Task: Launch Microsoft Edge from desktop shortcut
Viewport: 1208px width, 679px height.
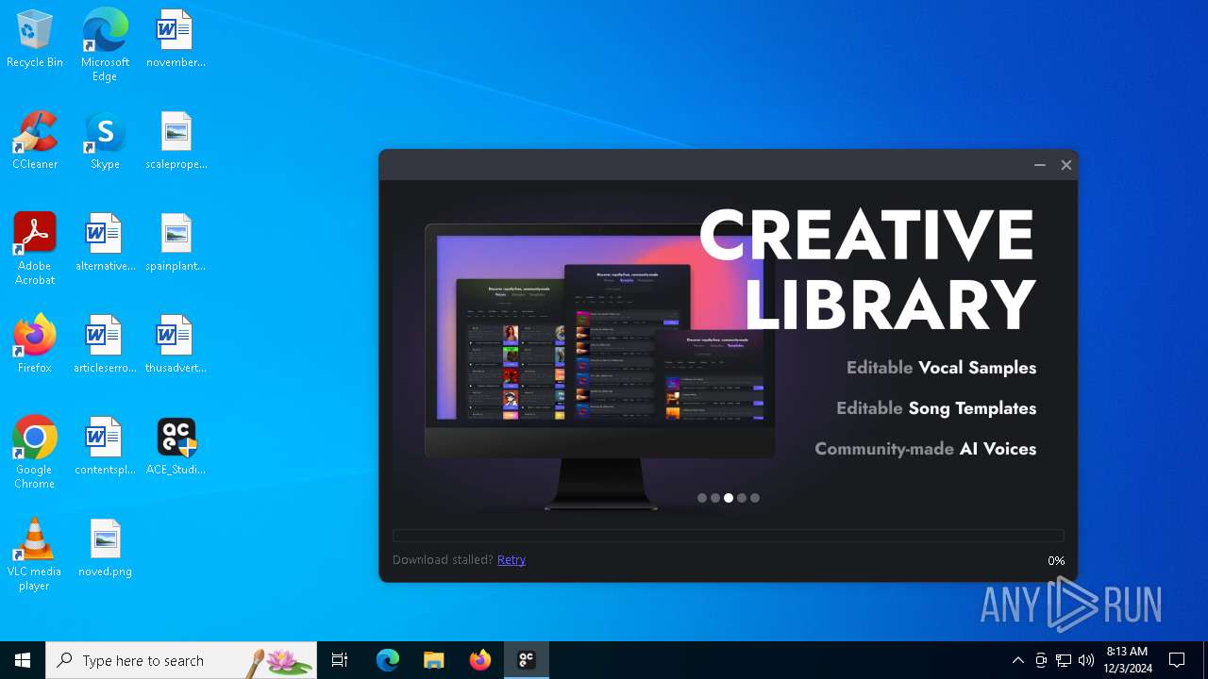Action: (x=105, y=45)
